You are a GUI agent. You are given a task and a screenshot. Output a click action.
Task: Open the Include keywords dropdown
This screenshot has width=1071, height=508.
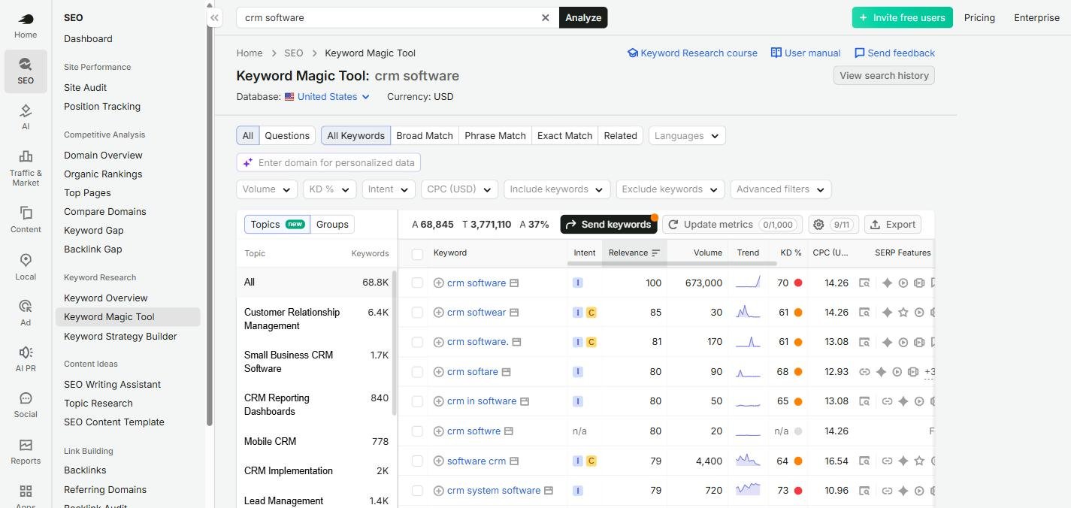point(557,189)
